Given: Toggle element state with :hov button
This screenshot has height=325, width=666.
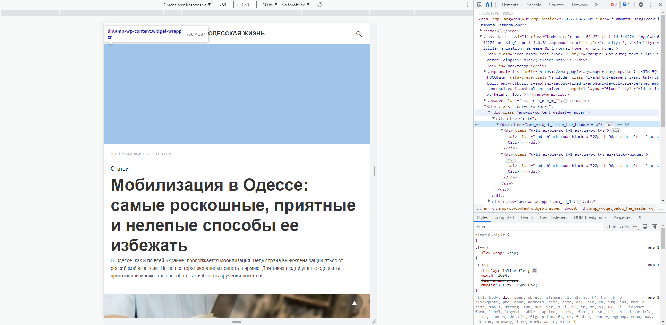Looking at the screenshot, I should tap(612, 226).
